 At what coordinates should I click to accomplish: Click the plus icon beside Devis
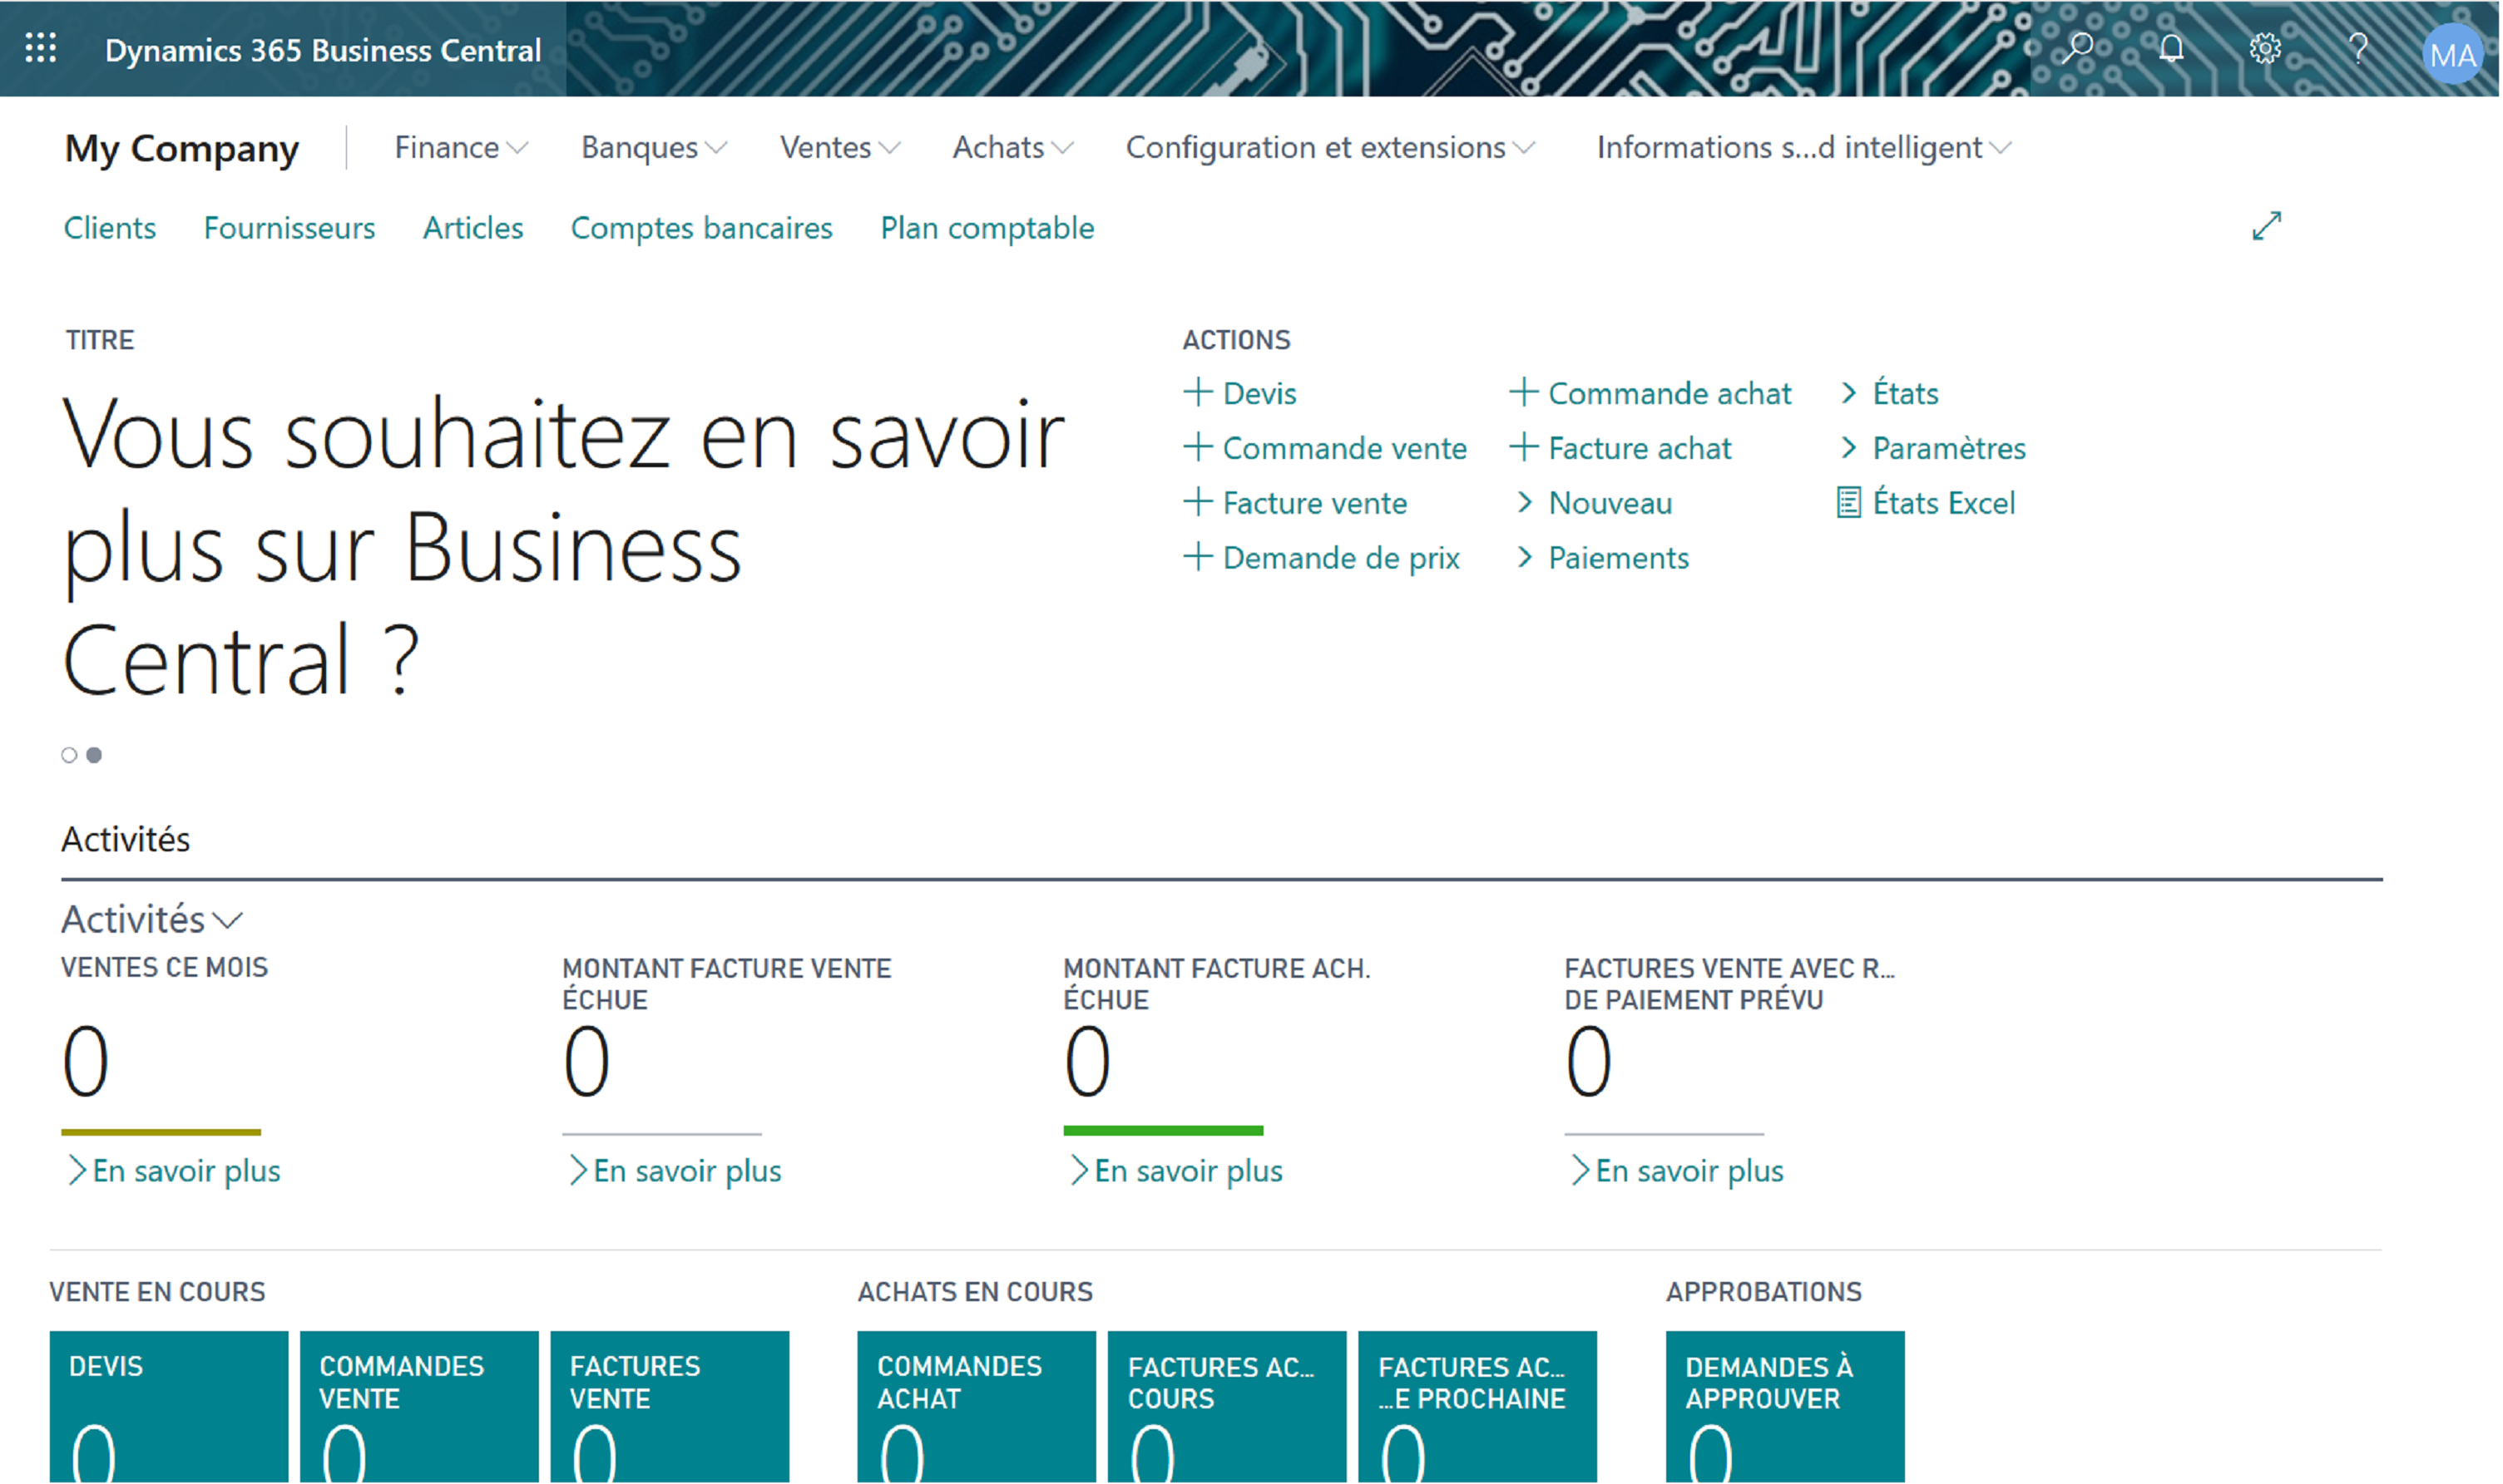(1198, 392)
